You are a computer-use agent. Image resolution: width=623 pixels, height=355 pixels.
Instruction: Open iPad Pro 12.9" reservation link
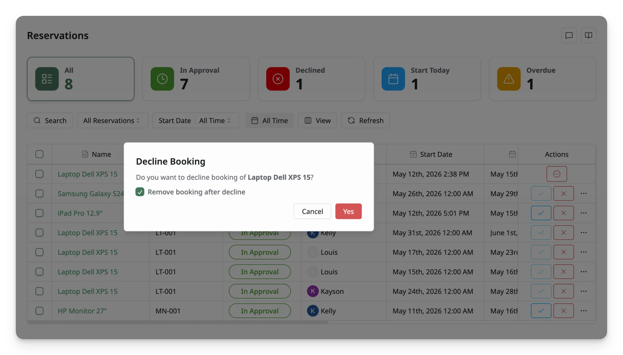coord(80,213)
